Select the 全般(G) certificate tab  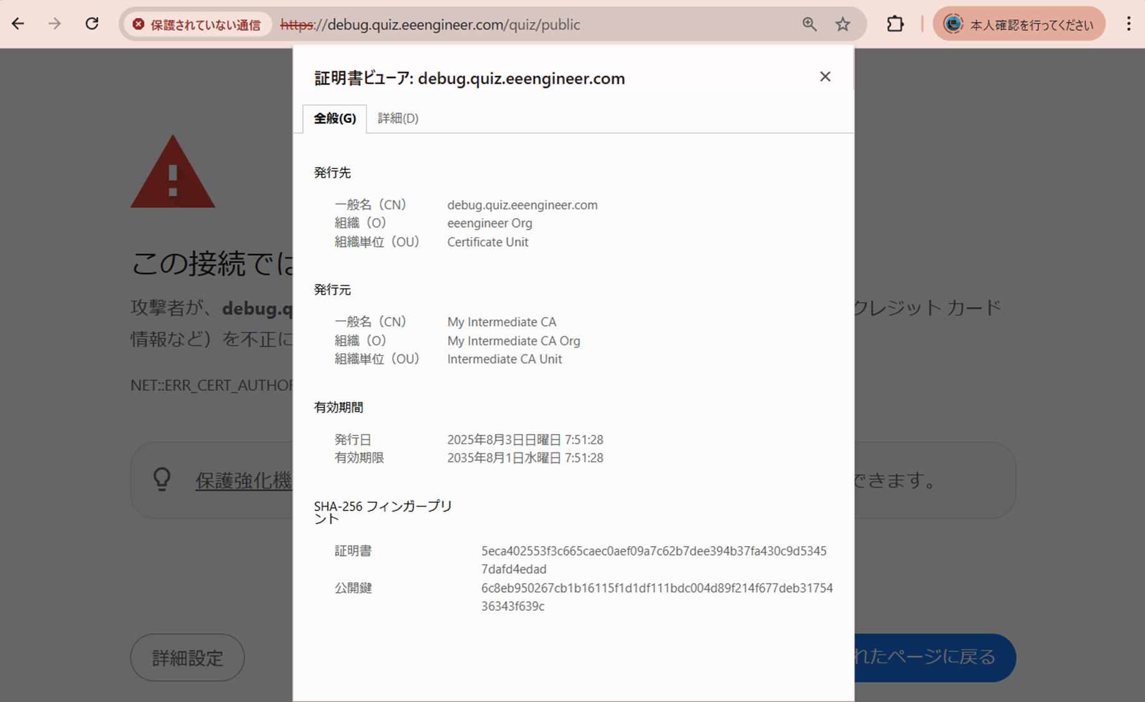click(334, 119)
